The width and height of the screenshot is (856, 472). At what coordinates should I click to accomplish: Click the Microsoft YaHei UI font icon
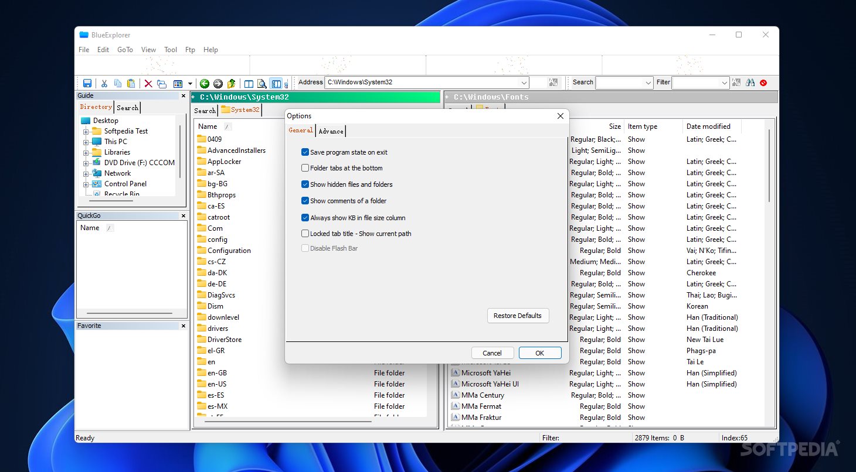[455, 384]
